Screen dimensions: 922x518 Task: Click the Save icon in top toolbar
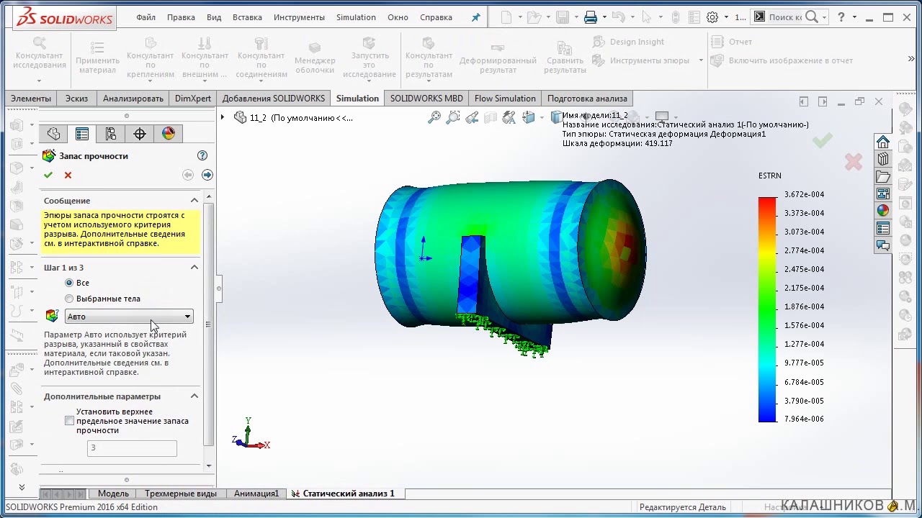click(x=563, y=17)
